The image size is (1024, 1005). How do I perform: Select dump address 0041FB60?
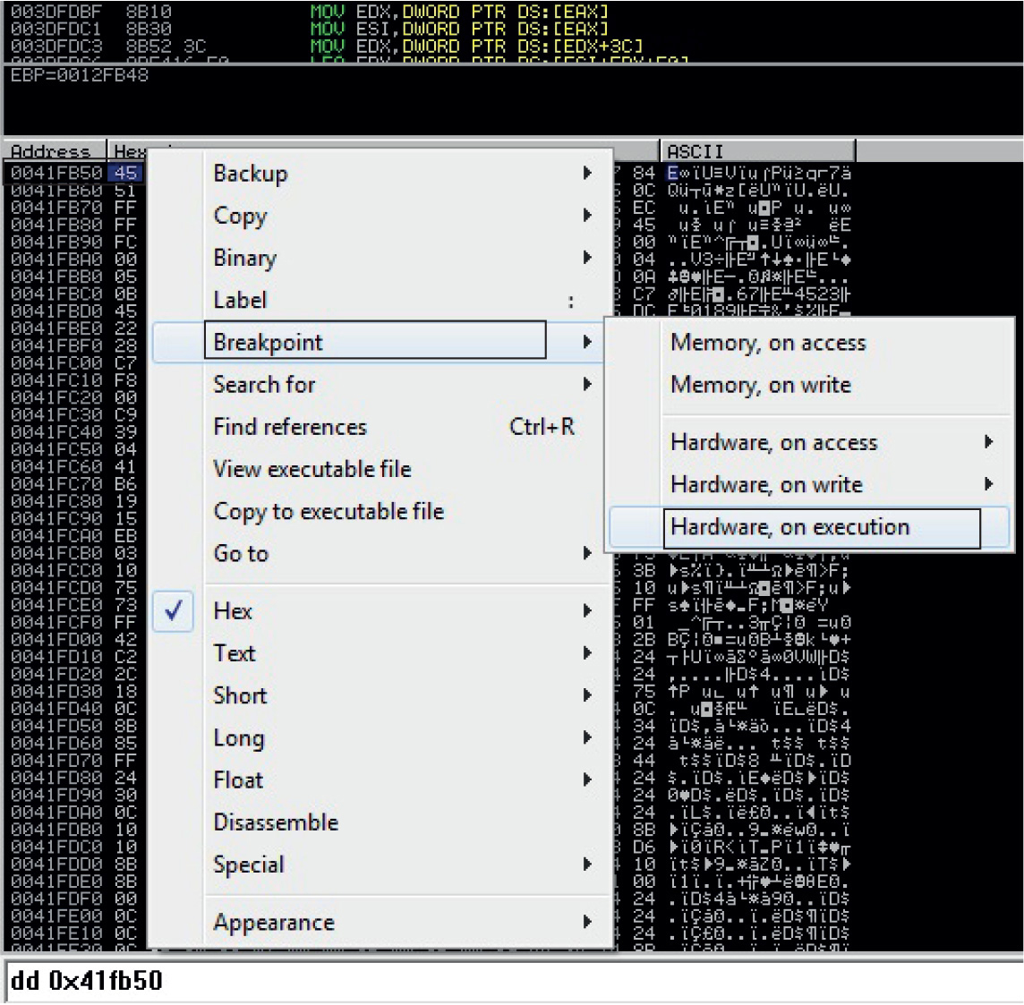point(56,190)
